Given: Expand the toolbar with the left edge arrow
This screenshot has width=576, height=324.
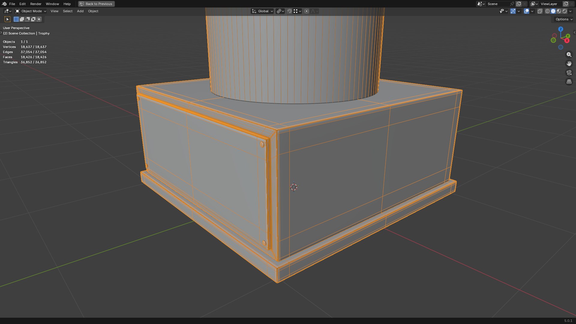Looking at the screenshot, I should pyautogui.click(x=1, y=32).
